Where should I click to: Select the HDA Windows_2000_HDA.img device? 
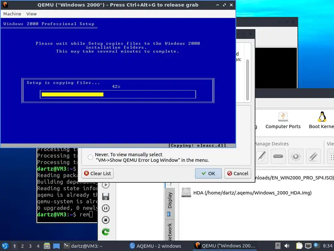[x=246, y=193]
